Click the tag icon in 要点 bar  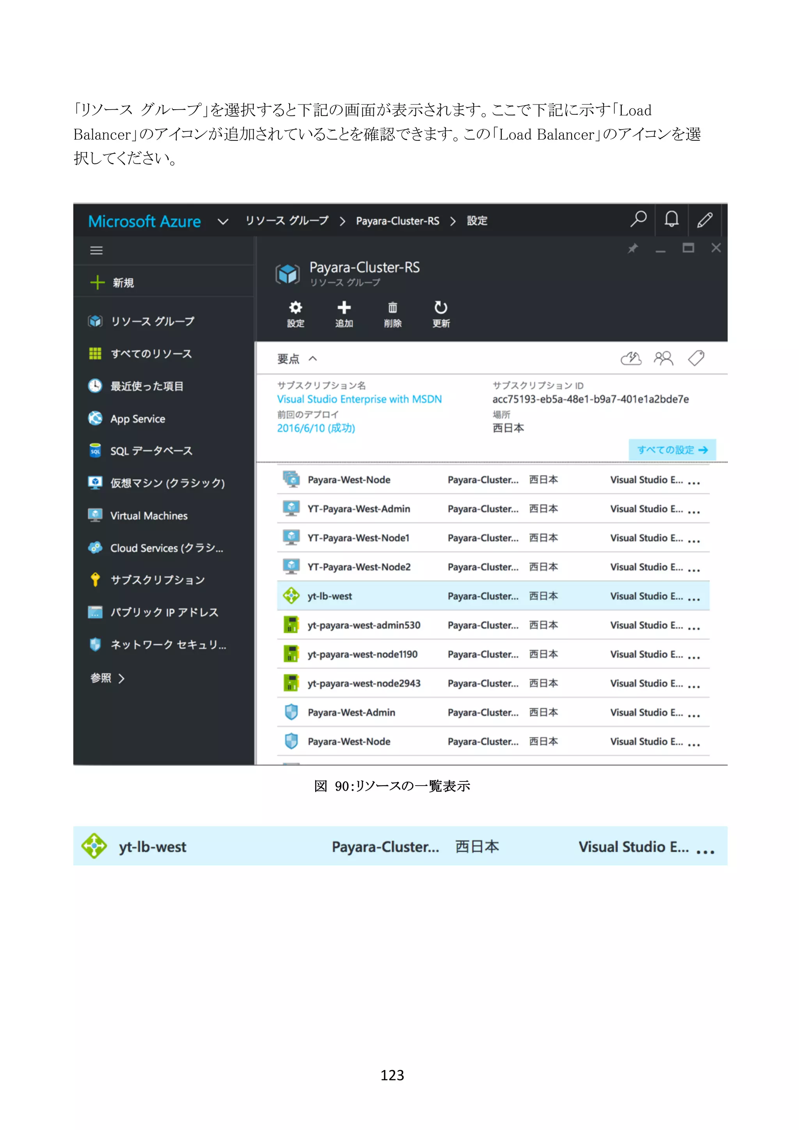pyautogui.click(x=696, y=358)
